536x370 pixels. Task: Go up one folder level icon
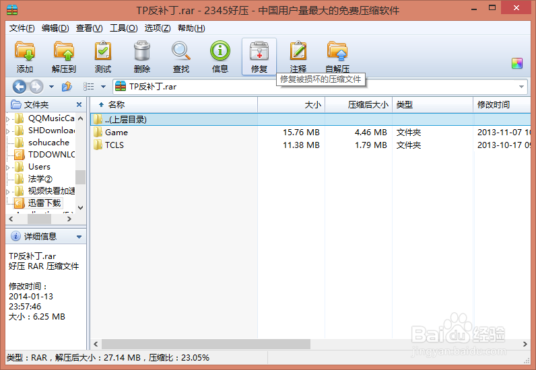click(67, 87)
